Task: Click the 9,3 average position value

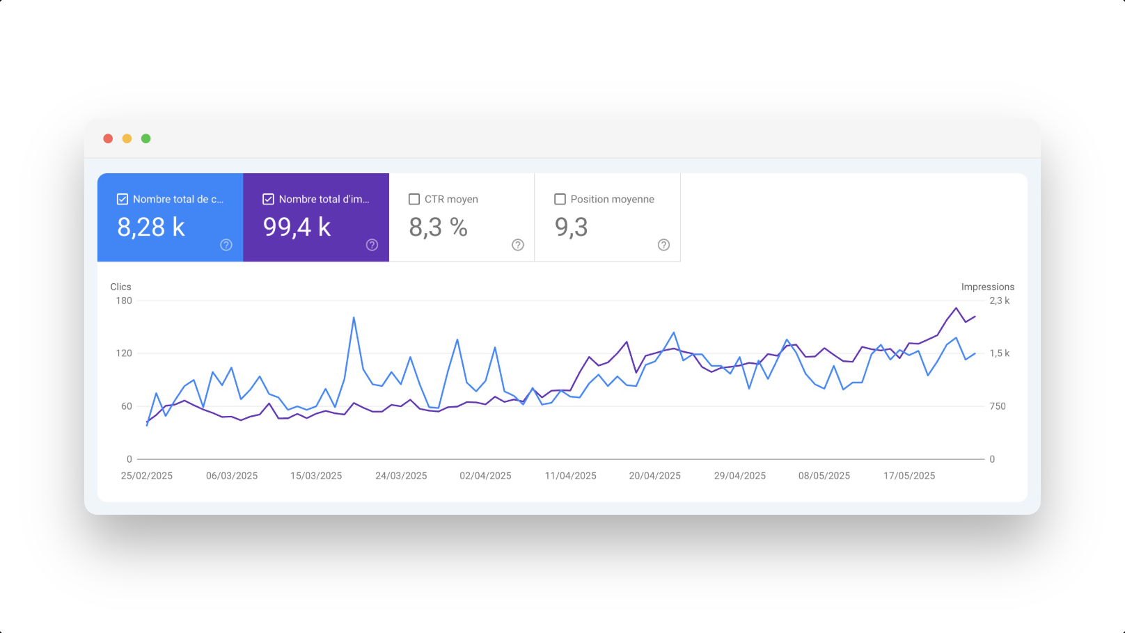Action: coord(571,227)
